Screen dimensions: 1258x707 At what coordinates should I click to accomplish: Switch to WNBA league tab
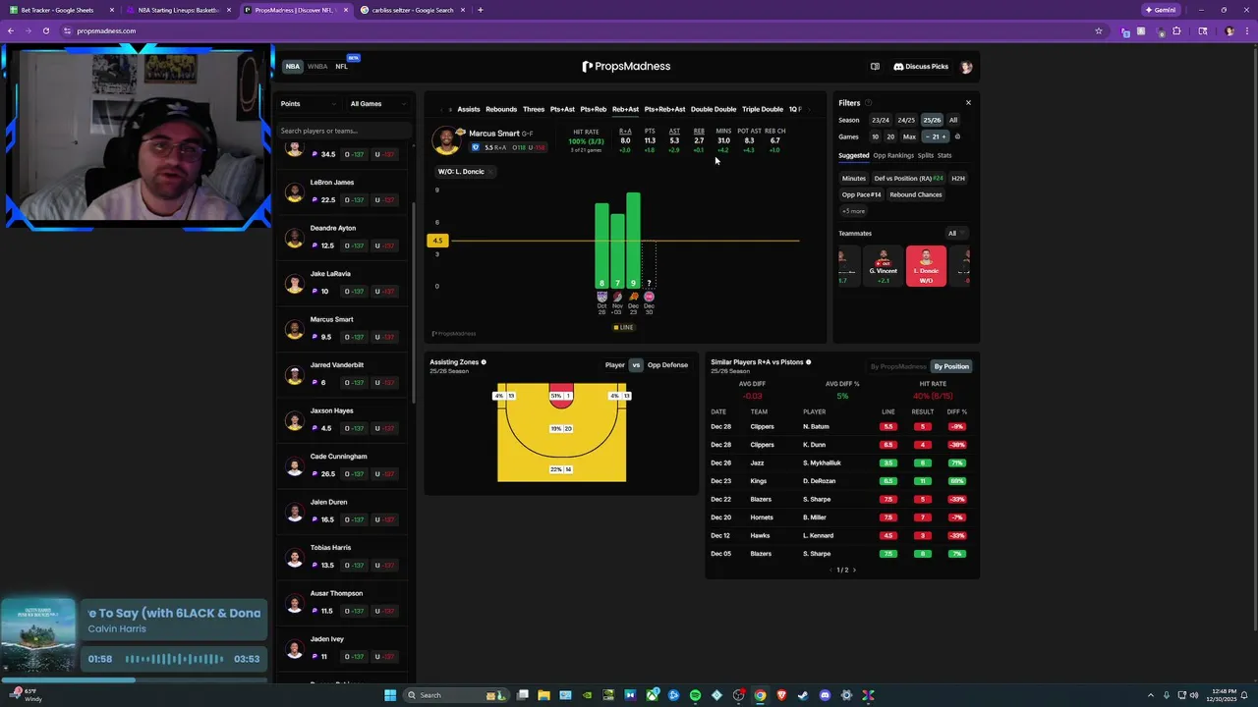coord(317,67)
